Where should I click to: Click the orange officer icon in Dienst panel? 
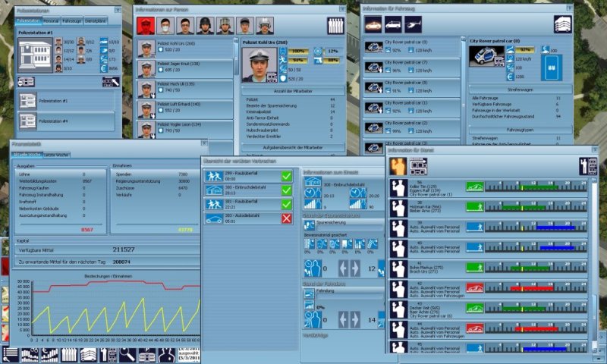[398, 166]
